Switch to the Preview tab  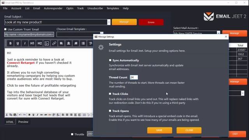pyautogui.click(x=23, y=122)
